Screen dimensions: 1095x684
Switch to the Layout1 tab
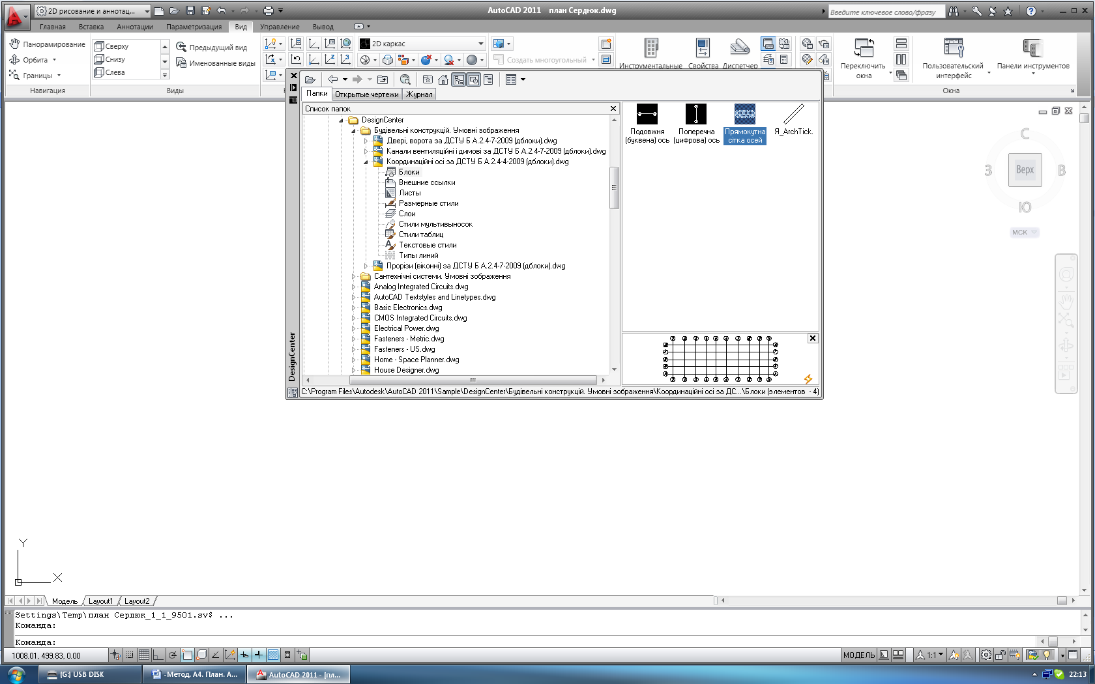100,601
